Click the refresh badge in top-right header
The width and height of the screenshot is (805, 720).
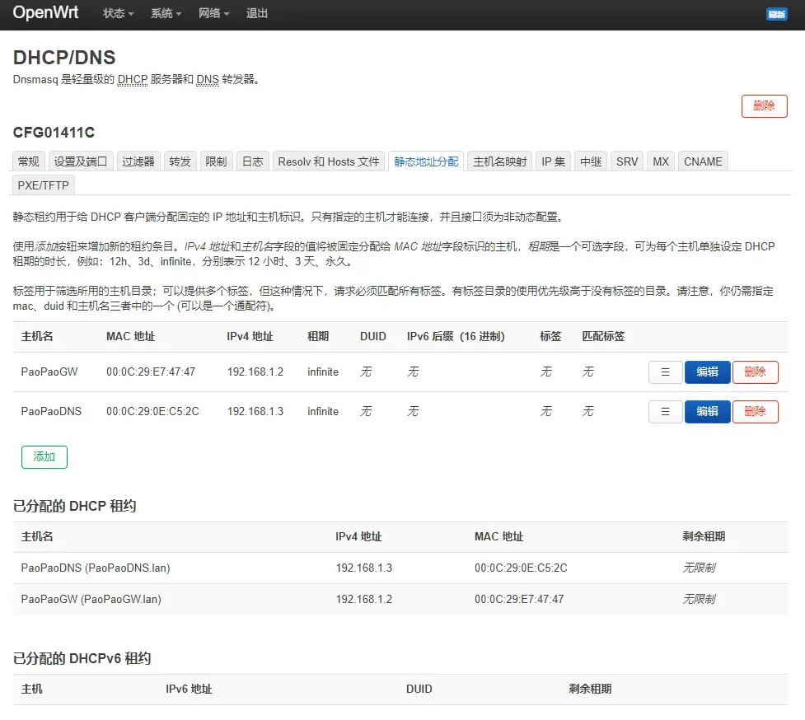776,14
